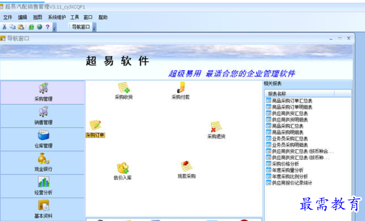Open the 窗口 menu
Image resolution: width=365 pixels, height=221 pixels.
pyautogui.click(x=87, y=17)
